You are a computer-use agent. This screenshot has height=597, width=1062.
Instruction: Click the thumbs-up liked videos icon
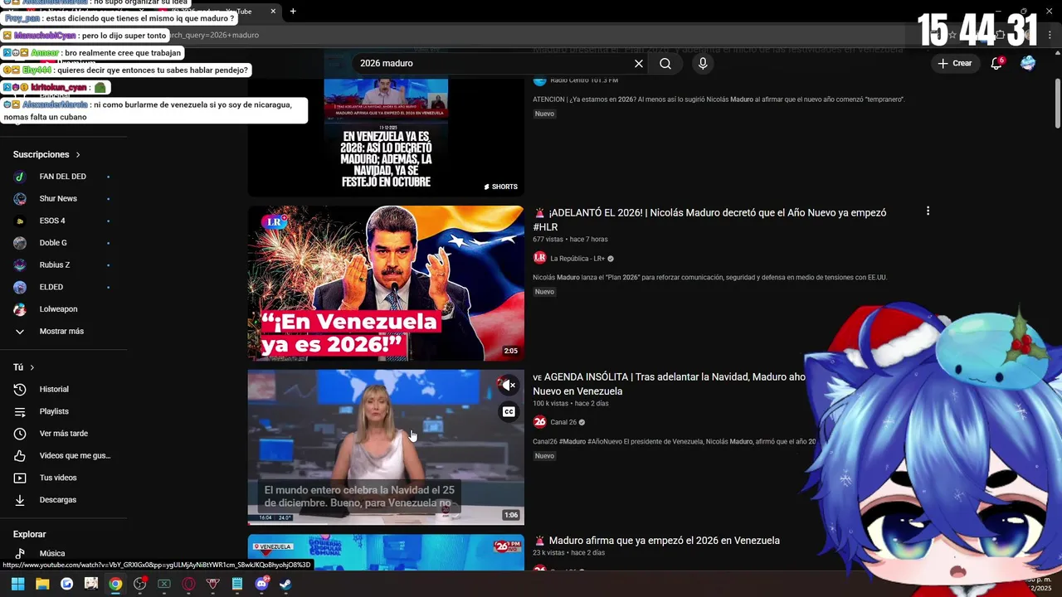pyautogui.click(x=20, y=456)
